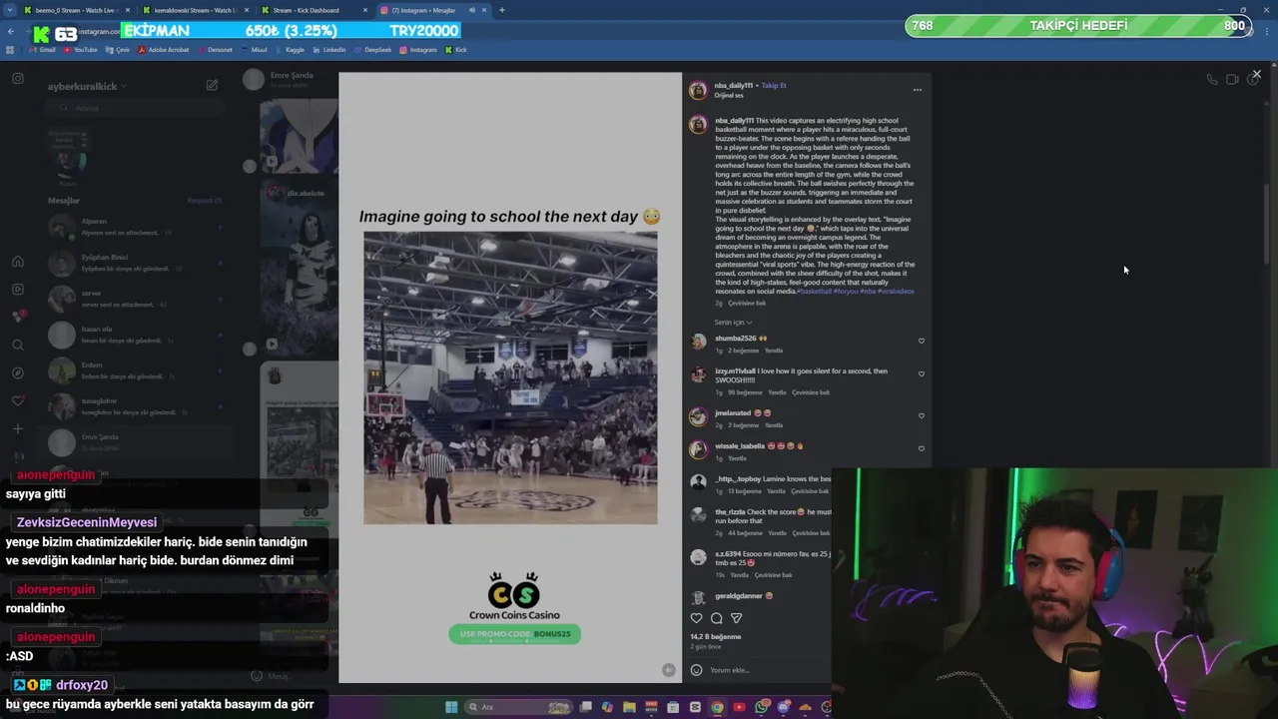
Task: Compose new message pencil icon
Action: click(212, 86)
